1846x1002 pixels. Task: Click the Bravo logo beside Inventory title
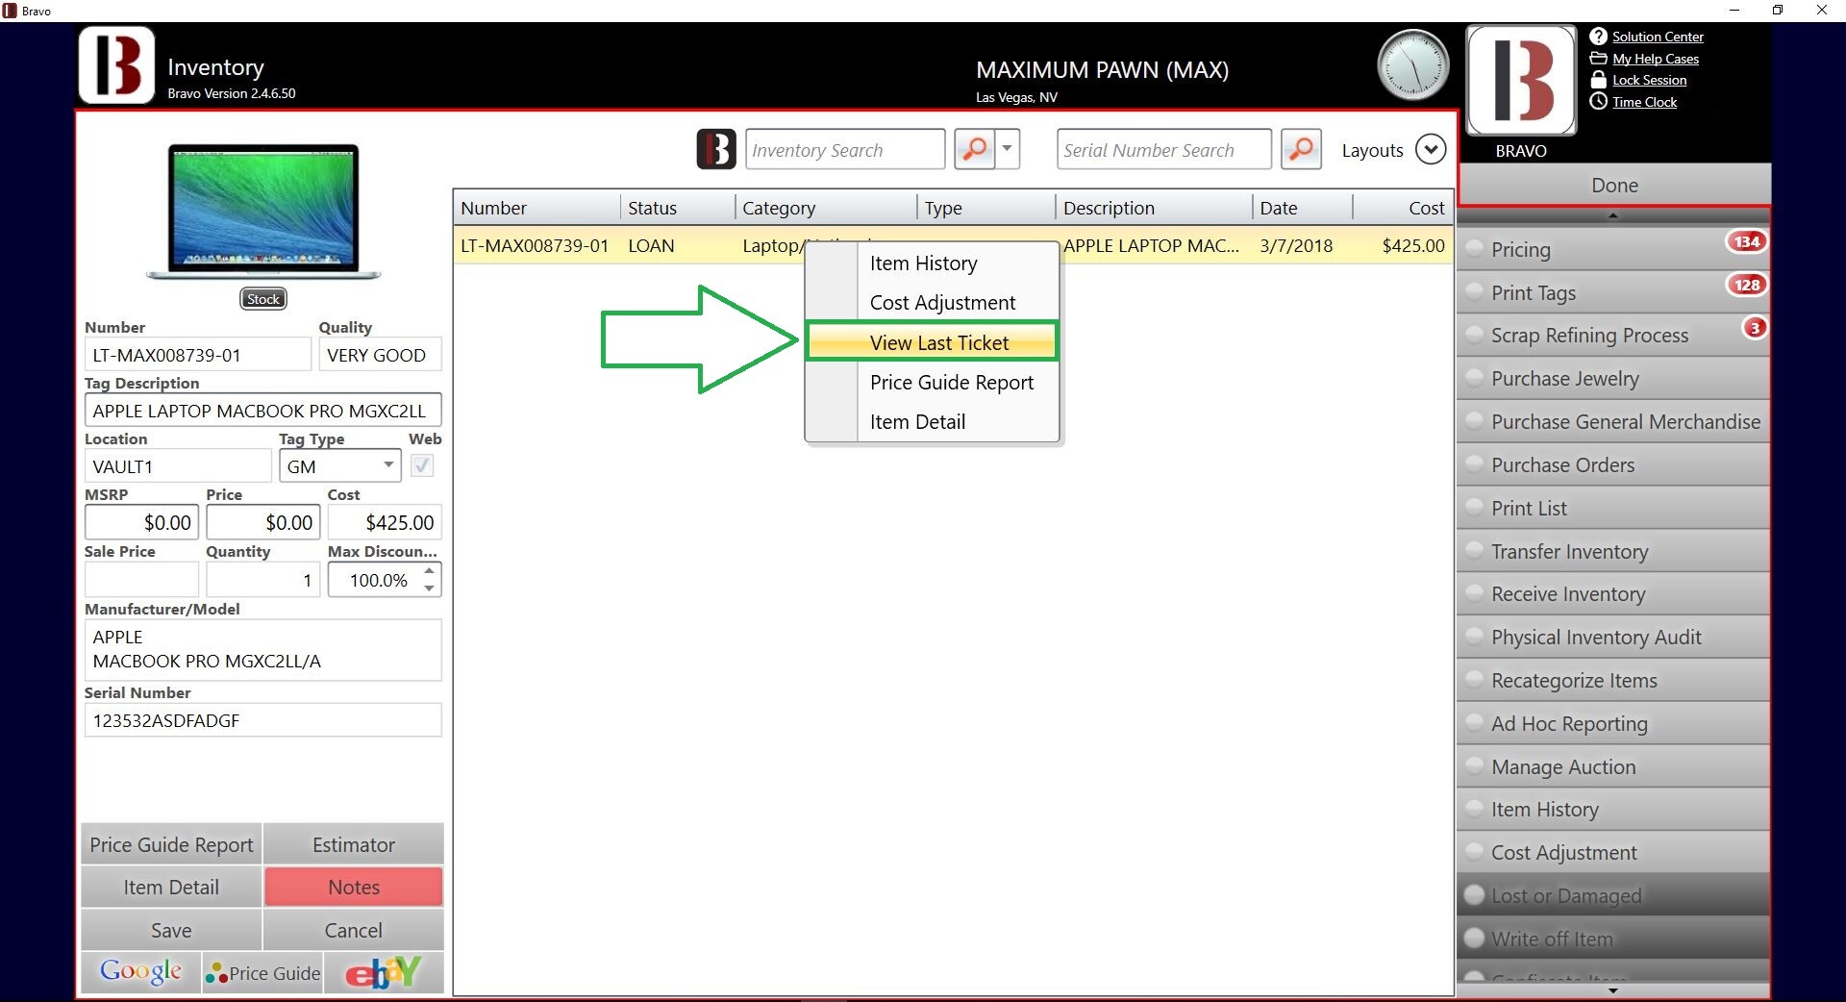pyautogui.click(x=116, y=65)
